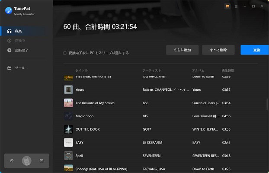
Task: Click the すべて削除 delete all button
Action: tap(218, 50)
